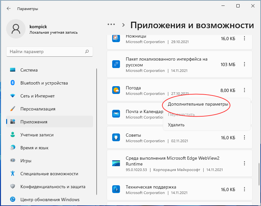Open Специальные возможности section
The image size is (261, 206).
(x=49, y=174)
